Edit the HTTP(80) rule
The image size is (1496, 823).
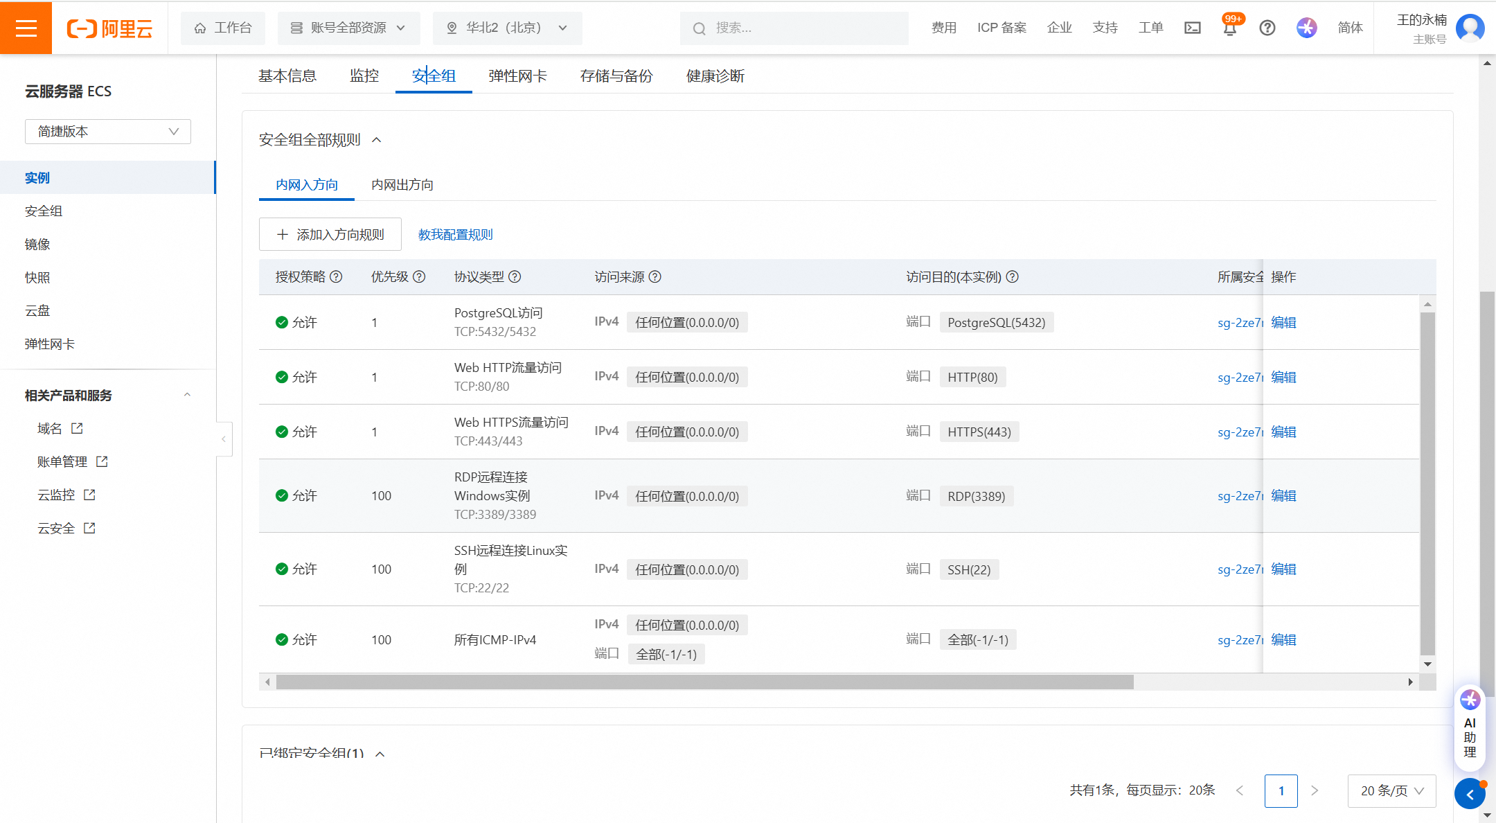pos(1283,377)
